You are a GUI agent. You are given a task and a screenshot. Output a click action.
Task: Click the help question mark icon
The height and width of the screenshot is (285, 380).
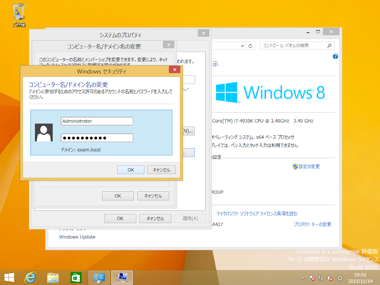pyautogui.click(x=335, y=57)
